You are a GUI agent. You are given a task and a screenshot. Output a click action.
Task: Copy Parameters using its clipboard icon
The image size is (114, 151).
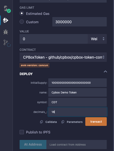point(63,122)
